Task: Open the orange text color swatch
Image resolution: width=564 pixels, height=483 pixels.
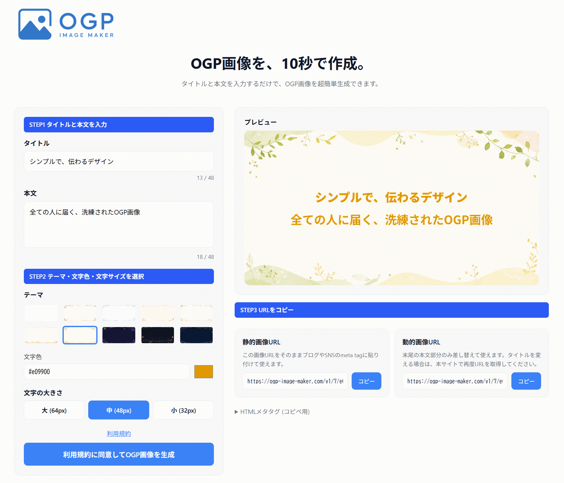Action: pos(204,371)
